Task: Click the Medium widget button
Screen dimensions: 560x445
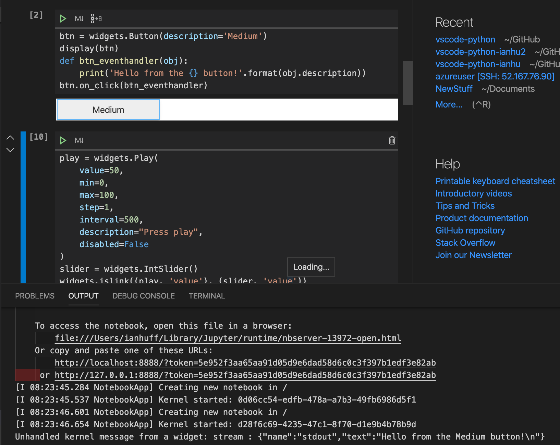Action: (108, 110)
